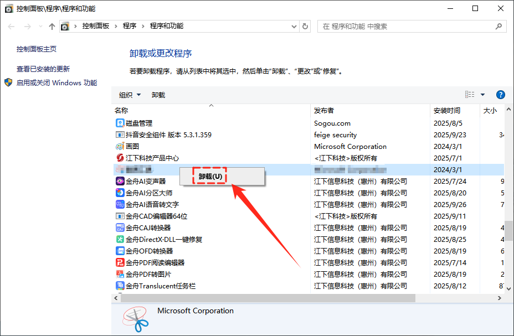Go up one level with up arrow
Image resolution: width=514 pixels, height=336 pixels.
52,26
